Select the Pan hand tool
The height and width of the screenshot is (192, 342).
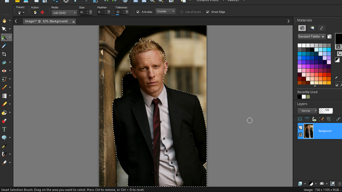point(4,21)
